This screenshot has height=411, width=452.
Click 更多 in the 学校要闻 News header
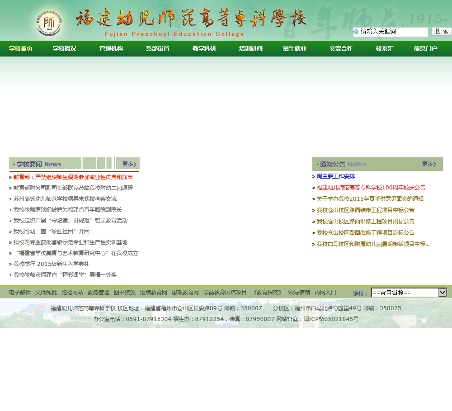pos(129,164)
